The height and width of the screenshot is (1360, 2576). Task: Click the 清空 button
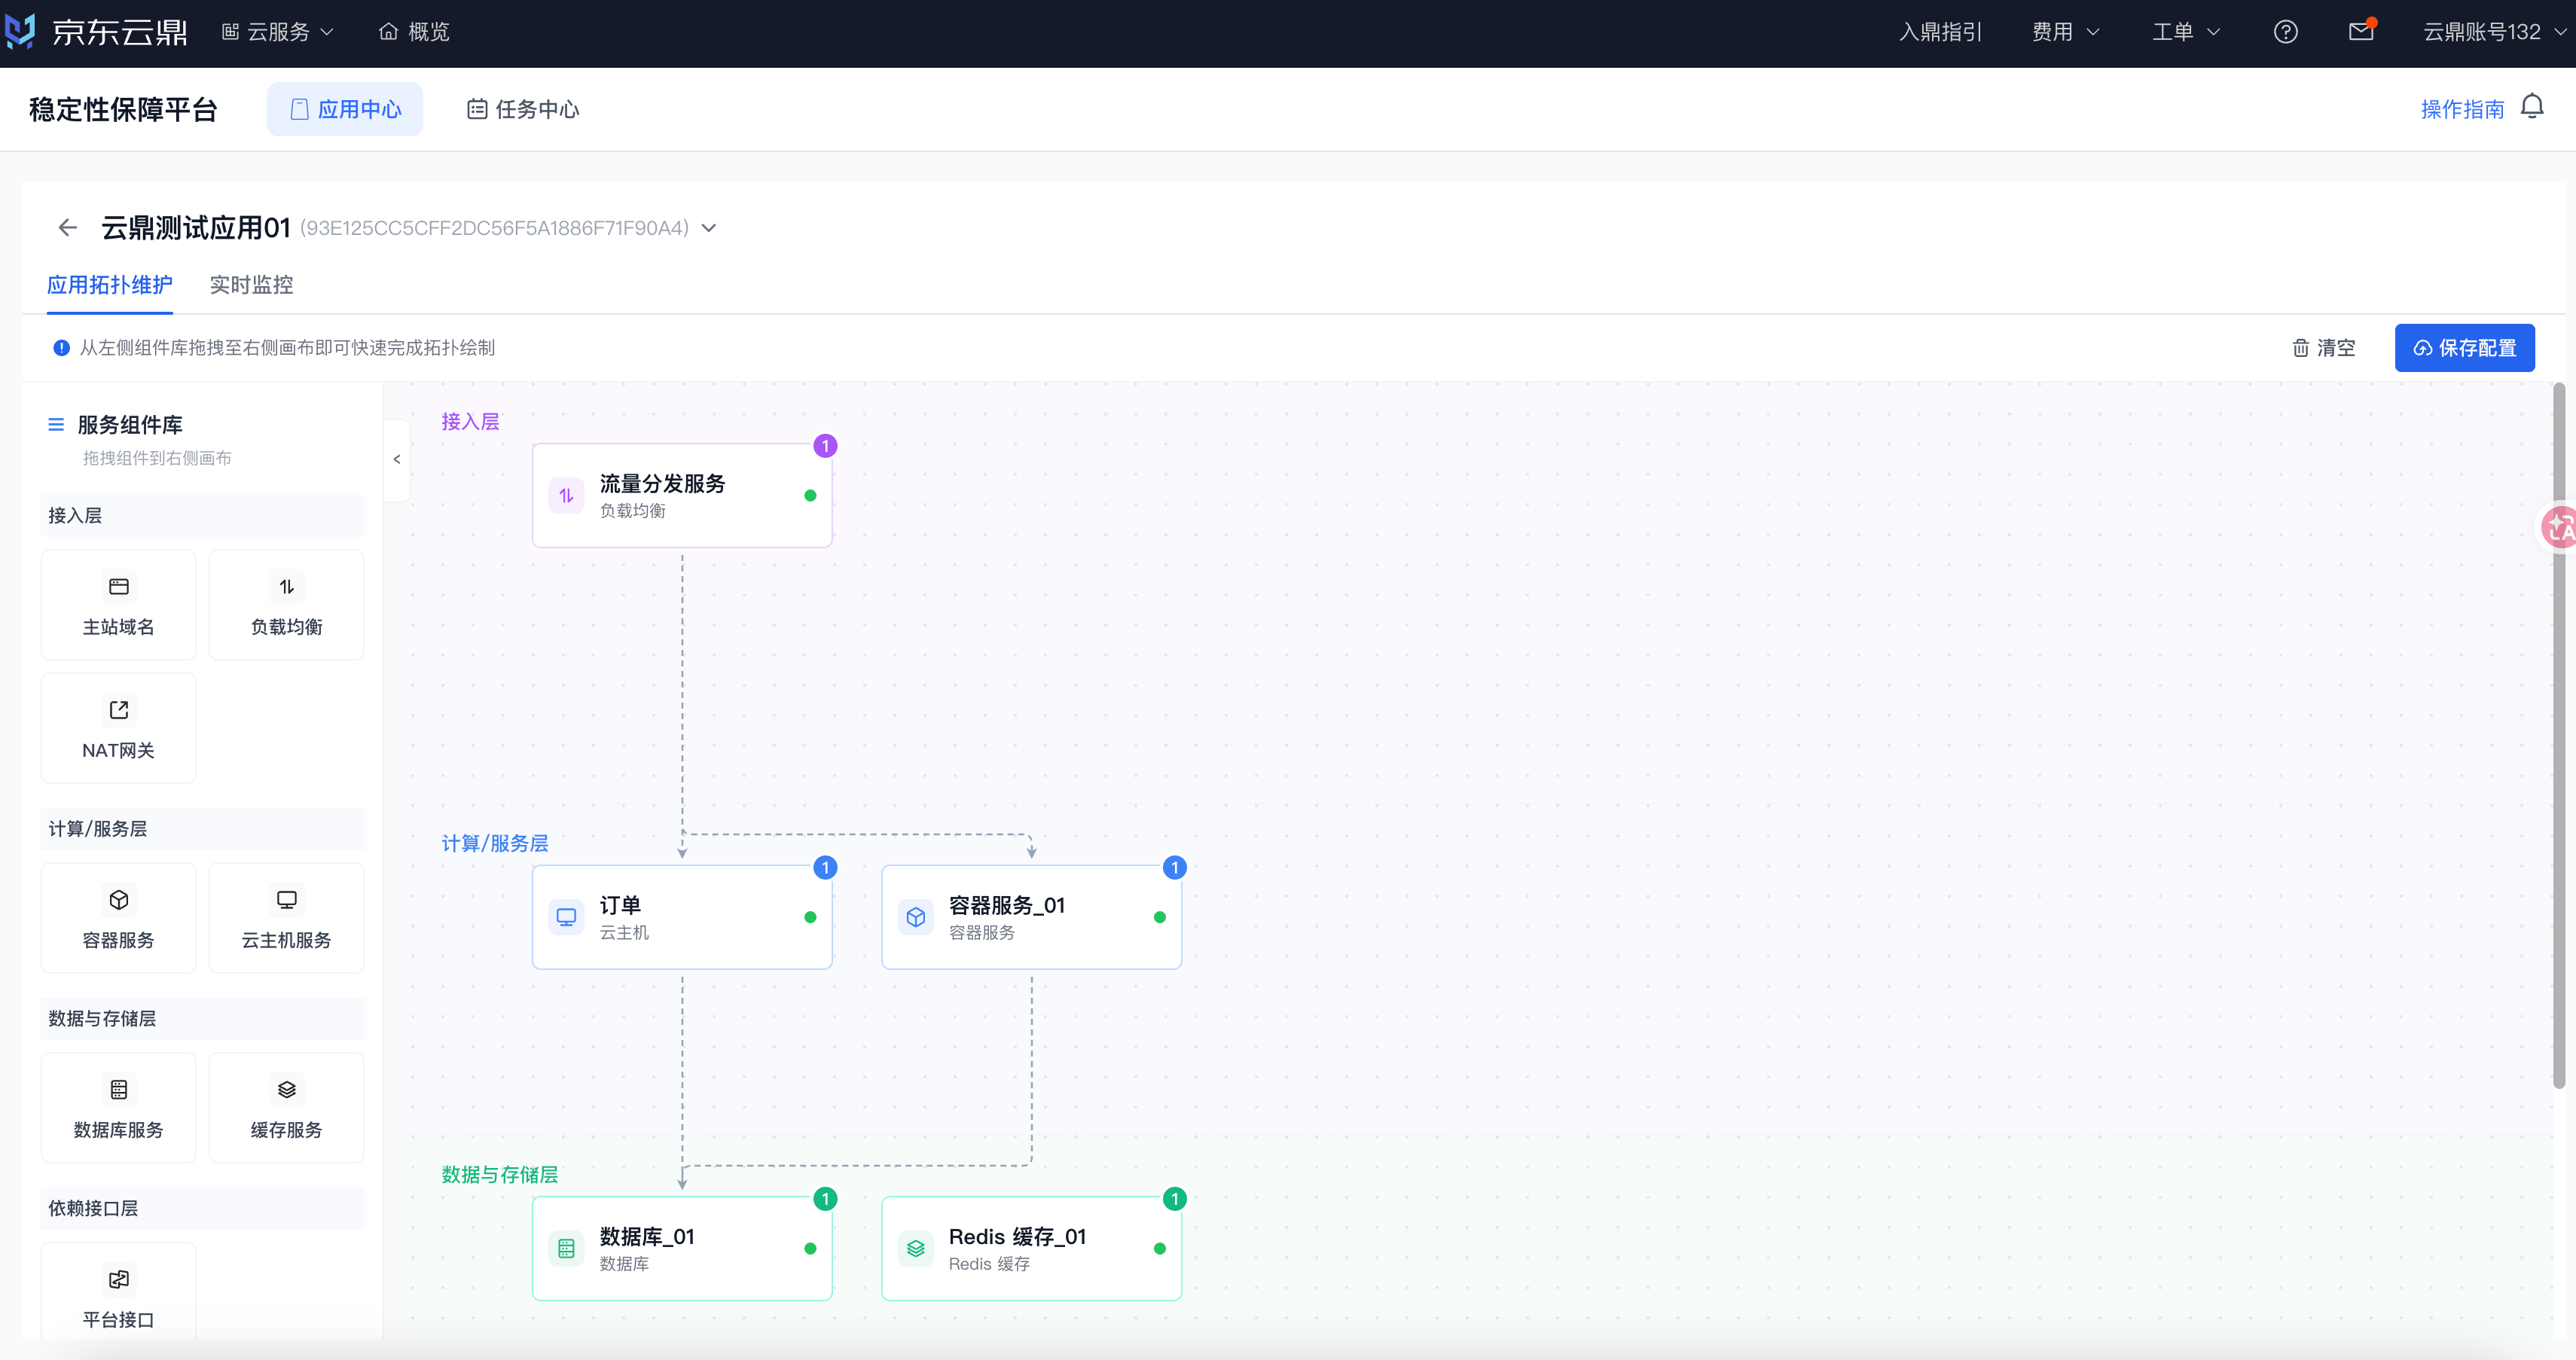point(2323,348)
